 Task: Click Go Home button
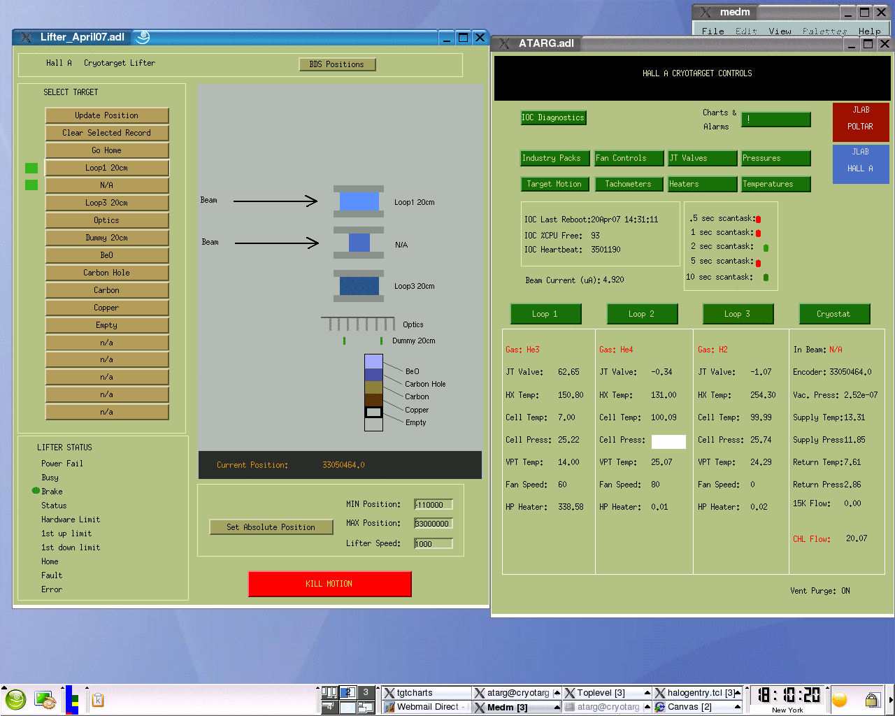point(107,150)
